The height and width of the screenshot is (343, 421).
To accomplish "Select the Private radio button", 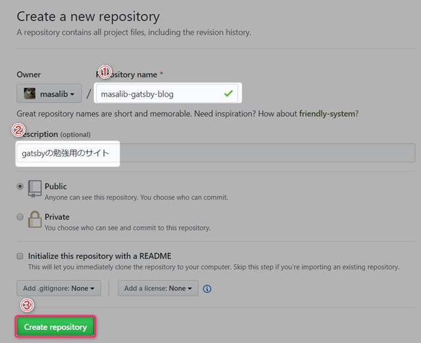I will pos(20,217).
